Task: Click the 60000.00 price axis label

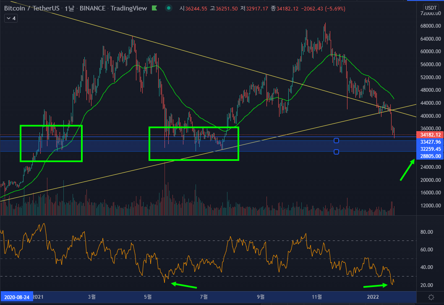Action: pos(431,52)
